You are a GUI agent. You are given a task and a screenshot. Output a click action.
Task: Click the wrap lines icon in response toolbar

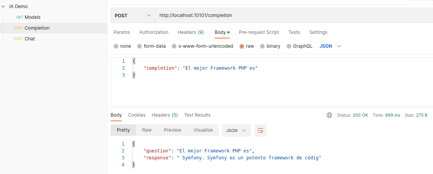coord(260,130)
